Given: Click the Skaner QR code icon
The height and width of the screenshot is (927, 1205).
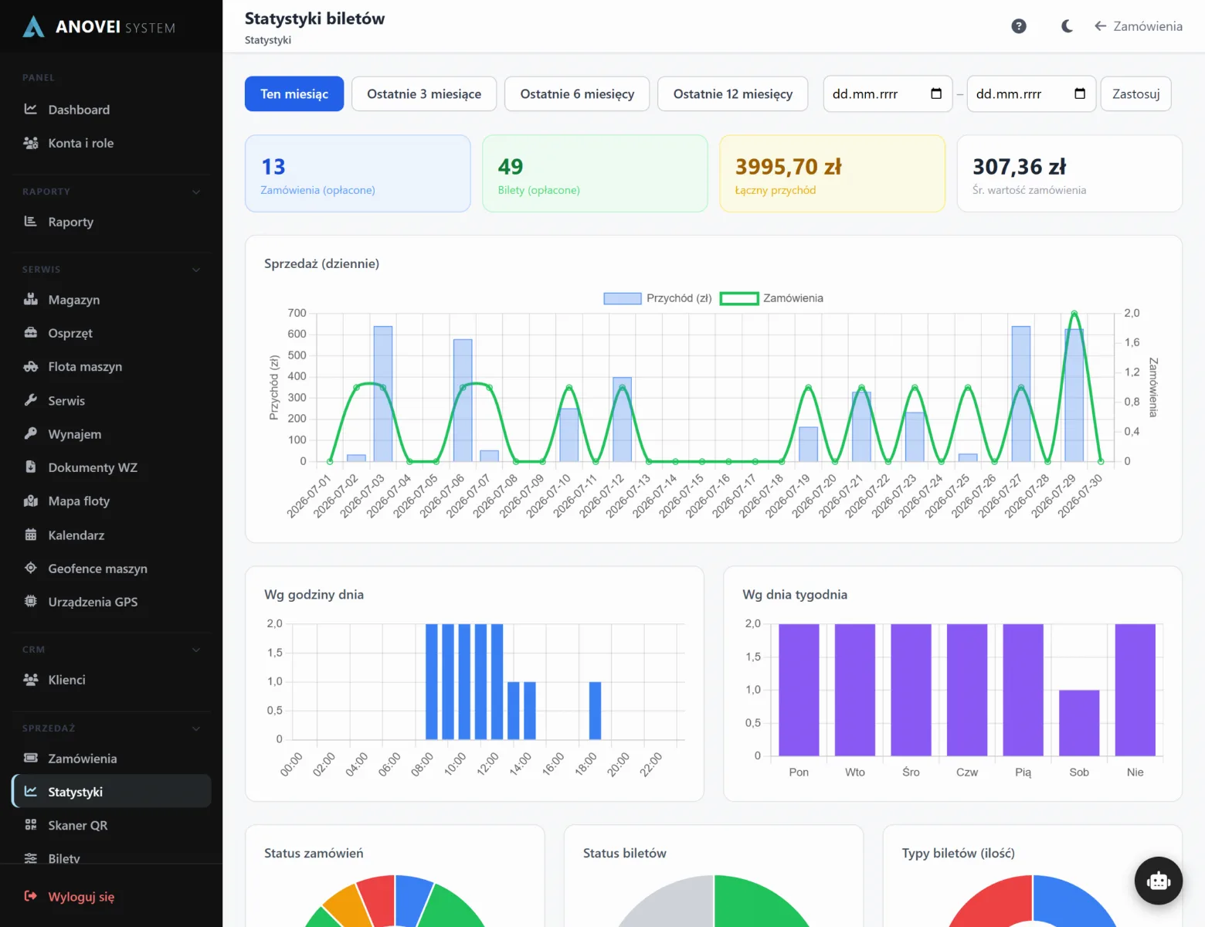Looking at the screenshot, I should (x=31, y=825).
